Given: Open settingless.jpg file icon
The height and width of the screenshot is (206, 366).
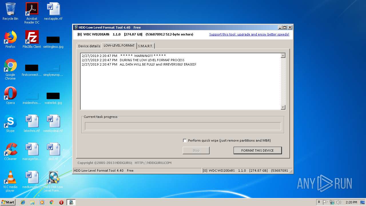Looking at the screenshot, I should click(x=53, y=42).
